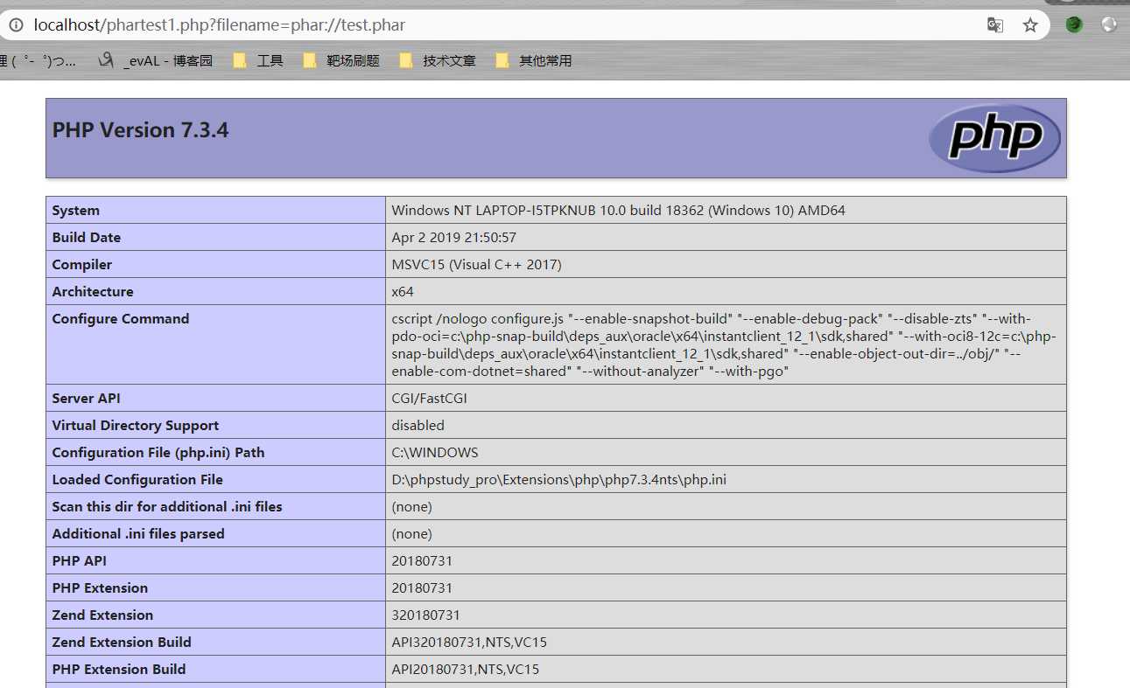Click the 'Zend Extension Build' label
Viewport: 1130px width, 688px height.
(122, 643)
